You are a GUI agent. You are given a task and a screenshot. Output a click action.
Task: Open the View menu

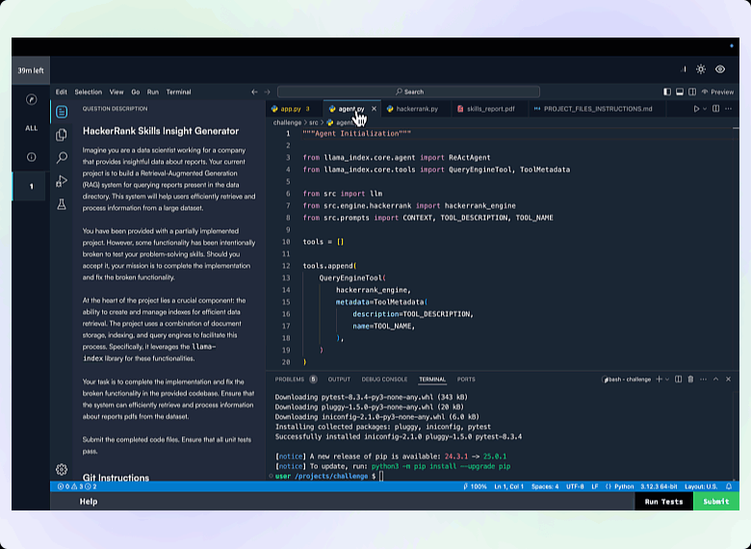[x=117, y=91]
